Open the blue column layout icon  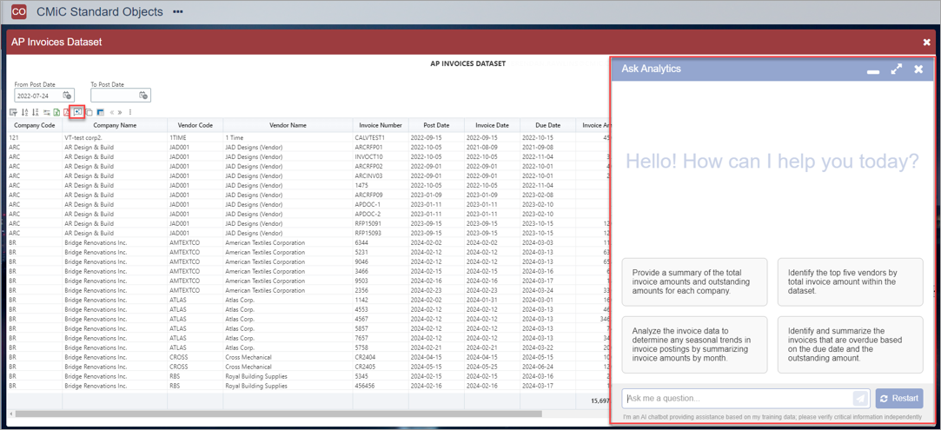[100, 112]
